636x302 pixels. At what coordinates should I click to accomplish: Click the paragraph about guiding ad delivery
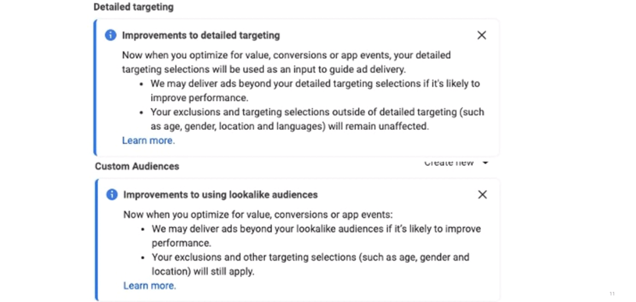coord(286,62)
